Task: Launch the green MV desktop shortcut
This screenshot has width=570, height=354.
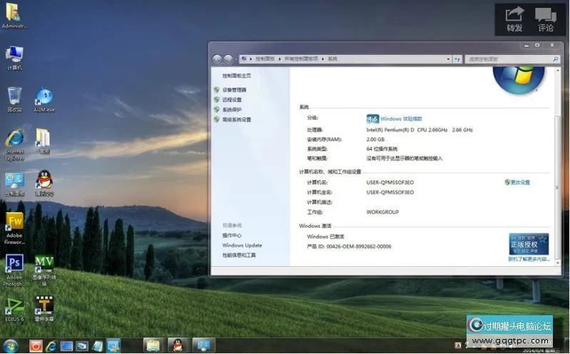Action: (x=44, y=270)
